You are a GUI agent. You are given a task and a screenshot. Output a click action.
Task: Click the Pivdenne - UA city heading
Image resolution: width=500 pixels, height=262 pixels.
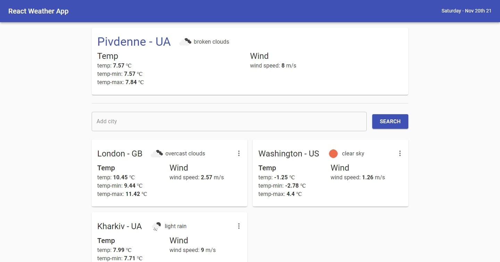pyautogui.click(x=134, y=42)
